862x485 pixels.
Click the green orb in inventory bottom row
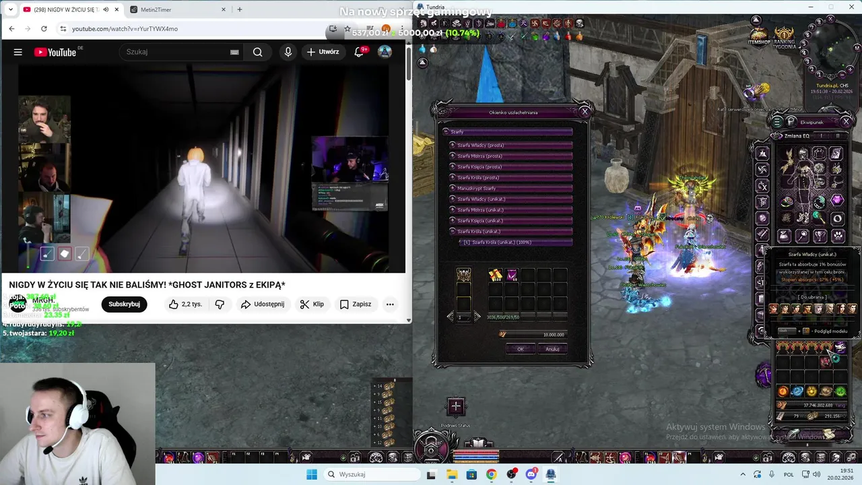(840, 391)
